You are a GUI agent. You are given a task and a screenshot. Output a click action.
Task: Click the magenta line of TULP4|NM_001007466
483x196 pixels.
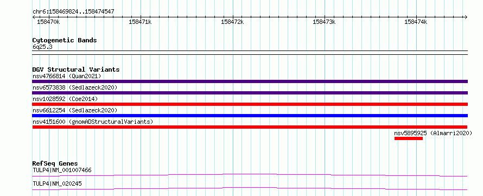pos(250,175)
